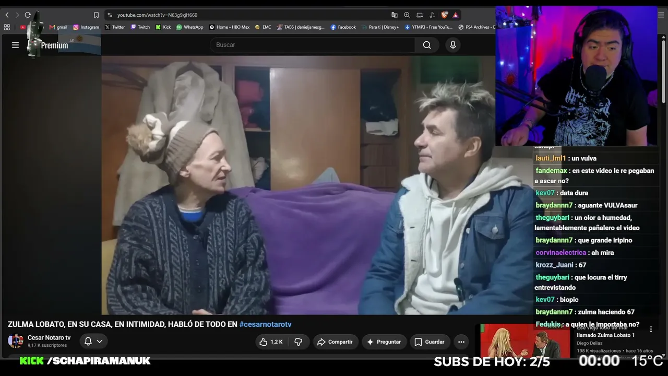Open the 'llamado Zulma Lobato 1' video thumbnail
Screen dimensions: 668x376
[525, 341]
